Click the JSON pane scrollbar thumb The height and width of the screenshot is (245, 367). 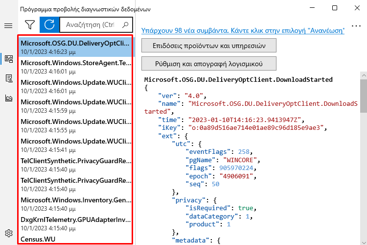364,96
